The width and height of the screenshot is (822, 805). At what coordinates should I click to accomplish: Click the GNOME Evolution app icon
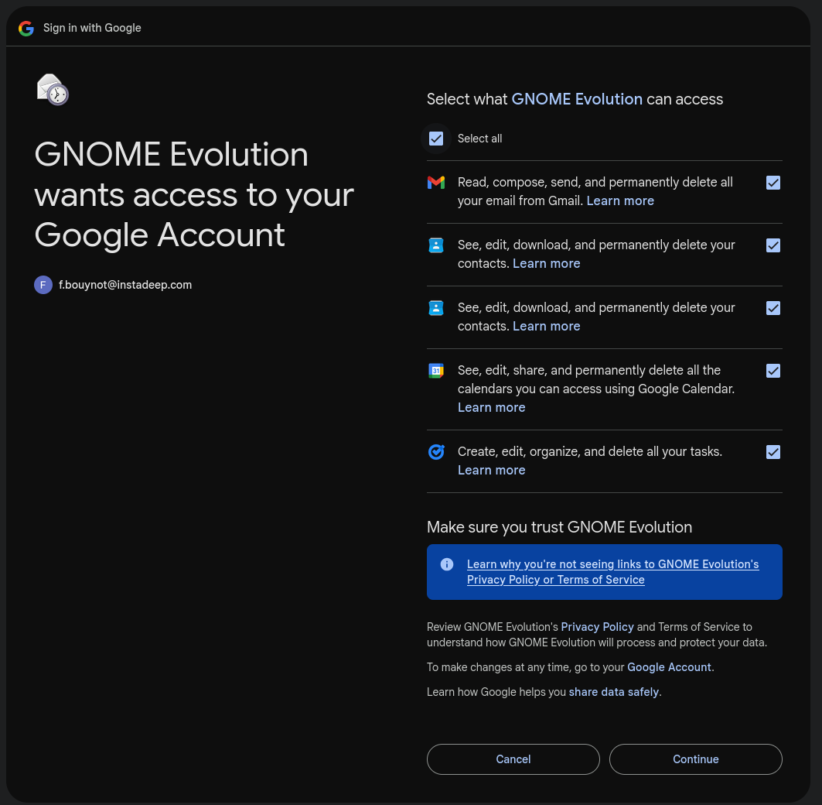[x=53, y=89]
